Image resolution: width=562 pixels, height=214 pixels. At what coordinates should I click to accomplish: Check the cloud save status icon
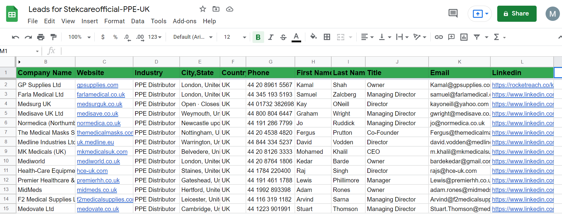pos(230,9)
